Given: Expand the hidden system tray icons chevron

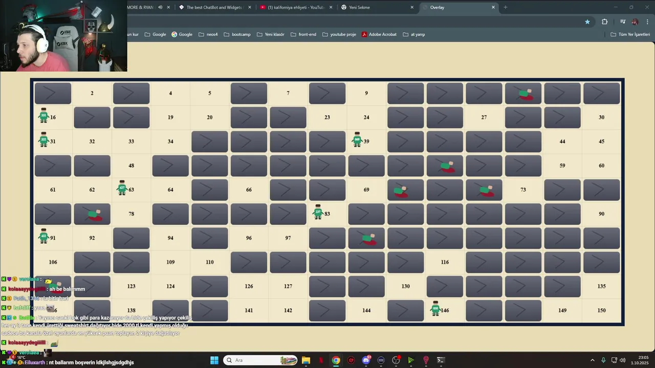Looking at the screenshot, I should [x=593, y=360].
